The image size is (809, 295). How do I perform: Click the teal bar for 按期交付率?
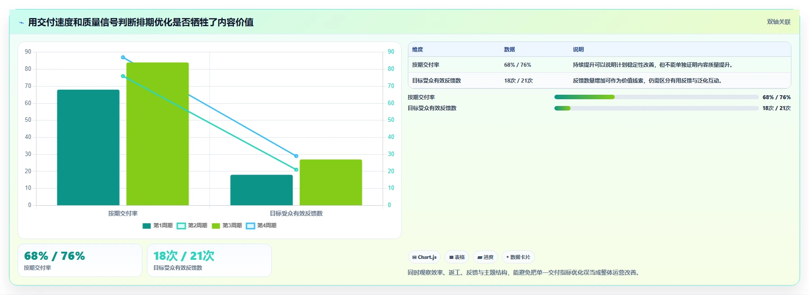click(x=88, y=147)
